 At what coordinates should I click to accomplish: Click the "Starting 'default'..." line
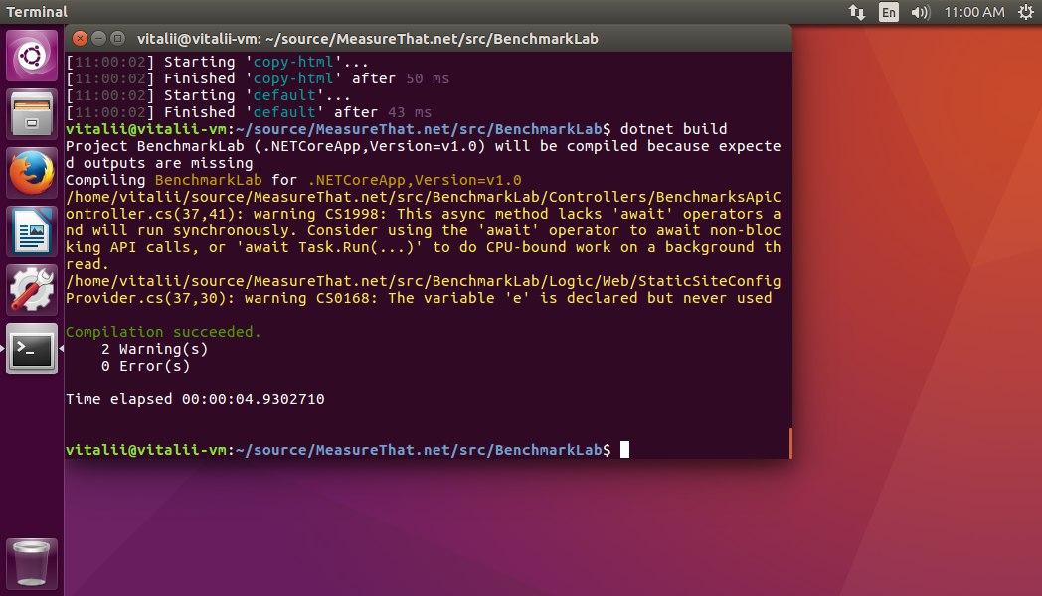pyautogui.click(x=208, y=95)
